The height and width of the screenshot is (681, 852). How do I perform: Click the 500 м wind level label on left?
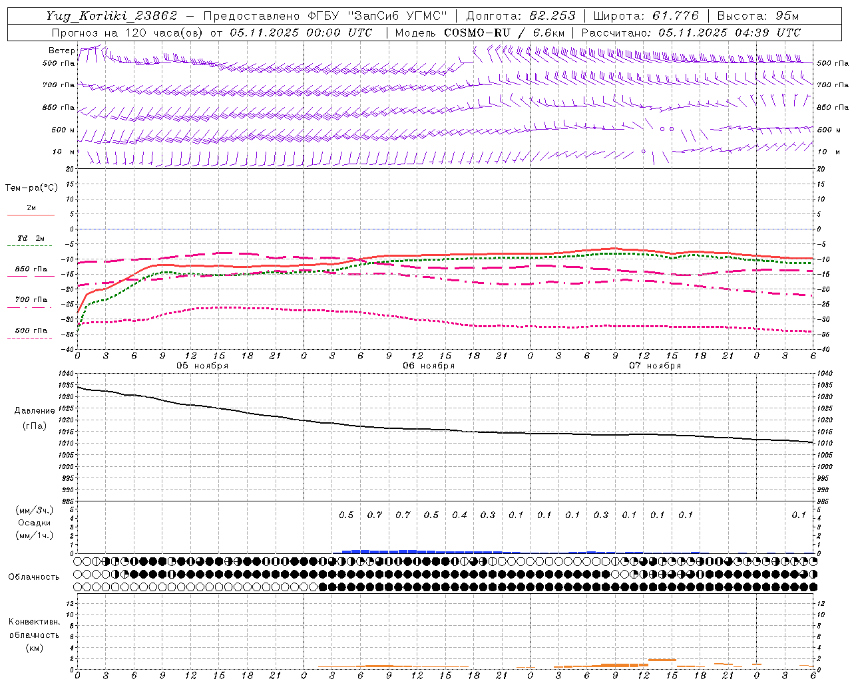[63, 130]
